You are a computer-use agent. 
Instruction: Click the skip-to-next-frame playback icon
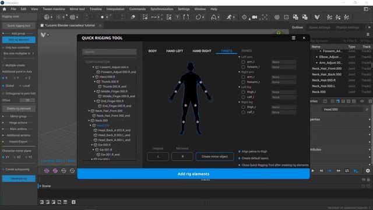coord(321,171)
